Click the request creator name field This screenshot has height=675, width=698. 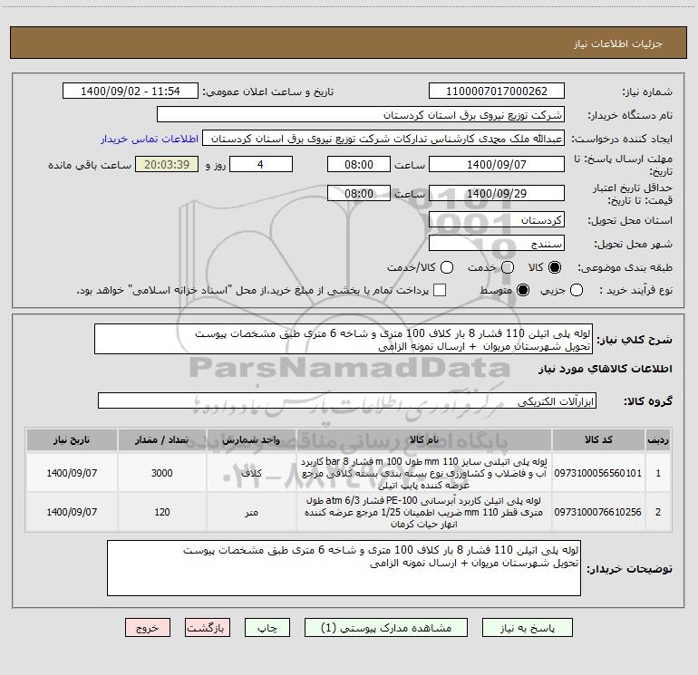point(383,139)
